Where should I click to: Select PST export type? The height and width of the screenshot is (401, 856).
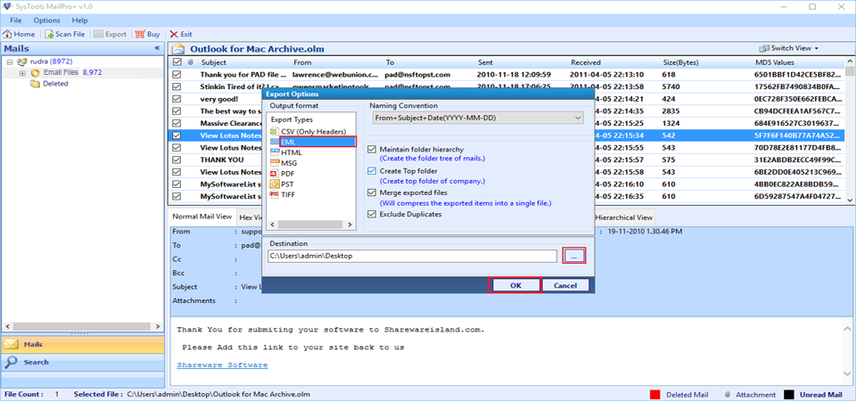(x=284, y=184)
